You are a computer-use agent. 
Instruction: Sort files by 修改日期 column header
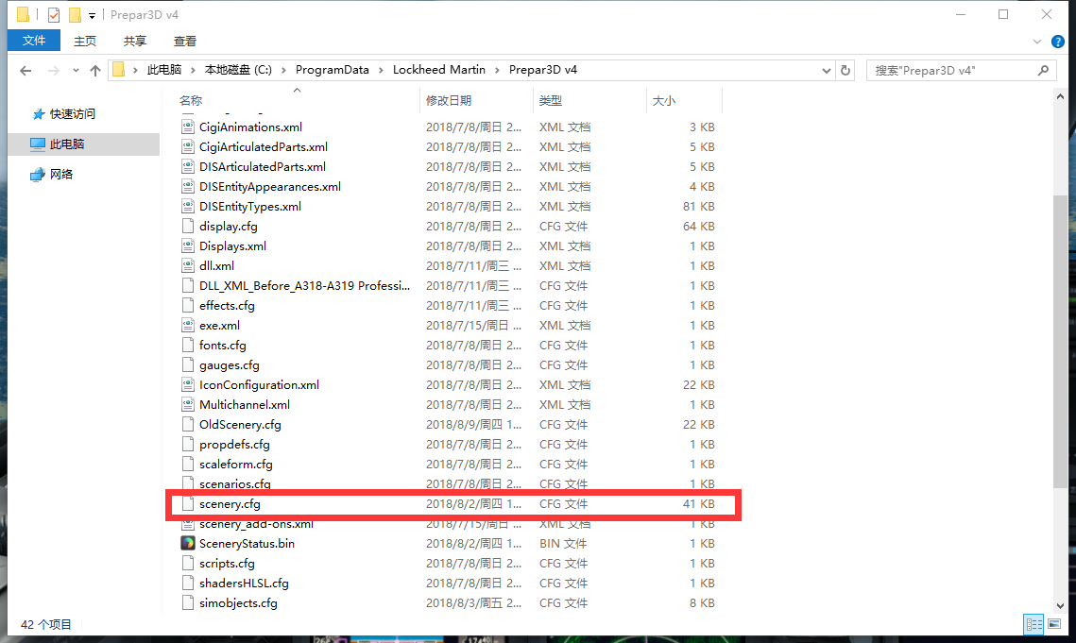click(x=449, y=100)
